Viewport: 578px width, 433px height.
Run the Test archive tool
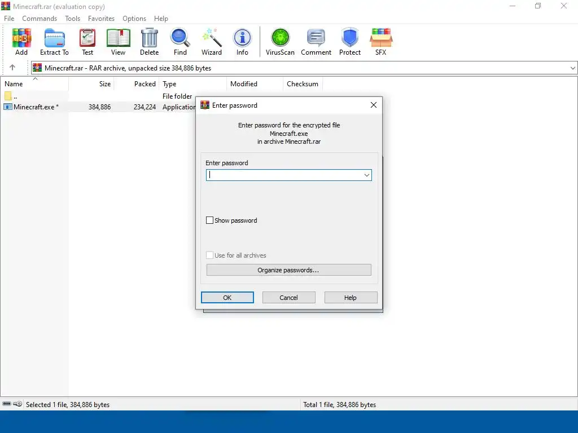click(x=87, y=41)
